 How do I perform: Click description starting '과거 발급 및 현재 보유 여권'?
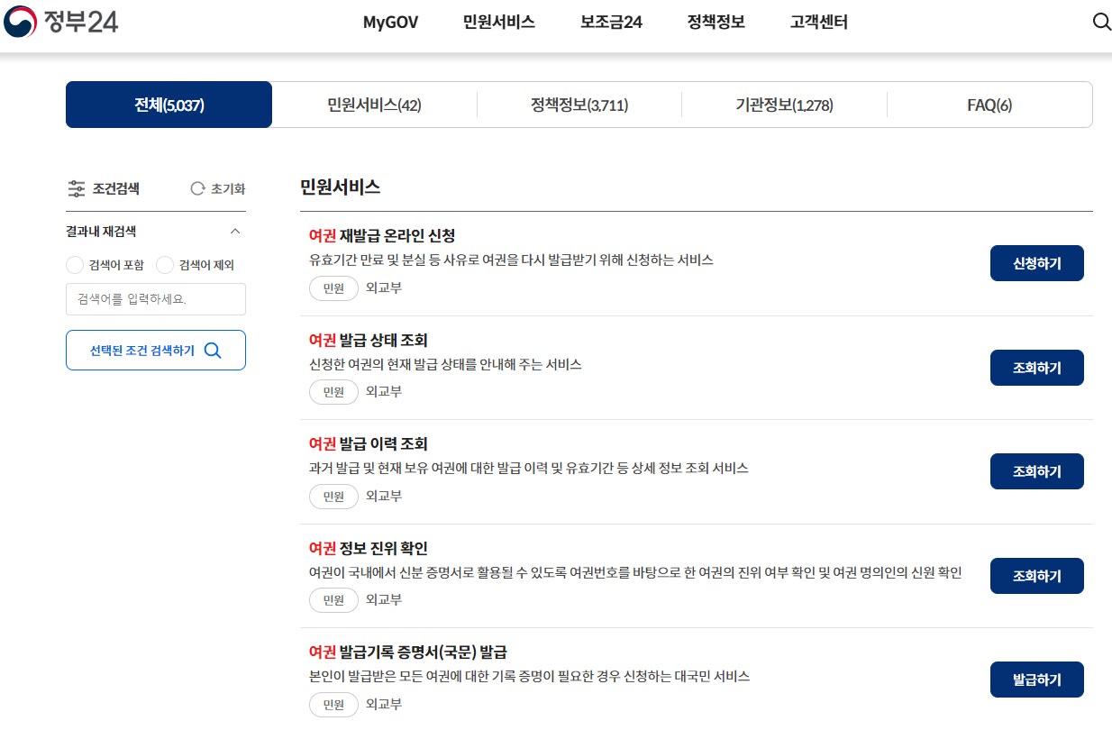point(529,469)
